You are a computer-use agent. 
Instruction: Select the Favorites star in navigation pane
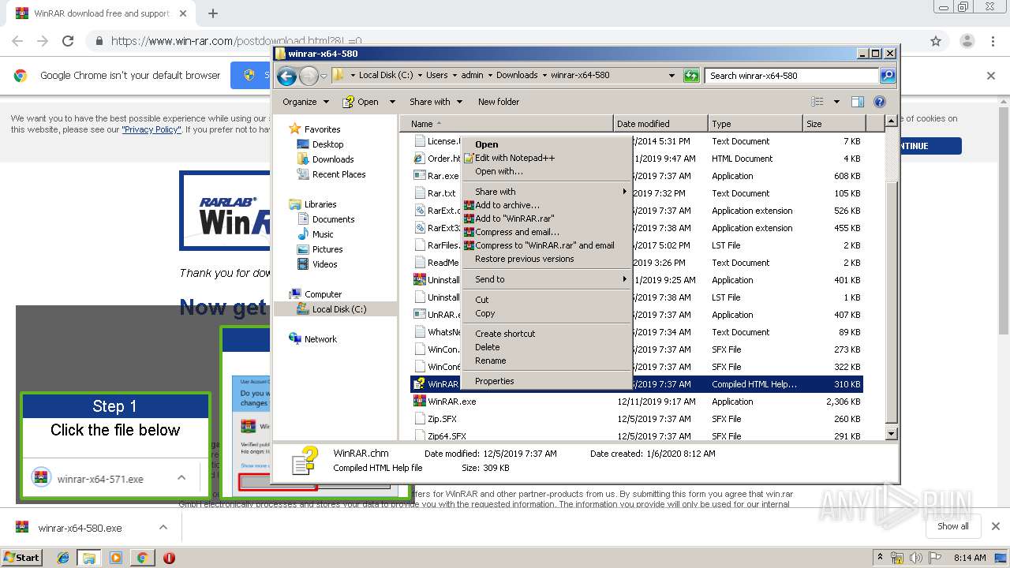295,129
